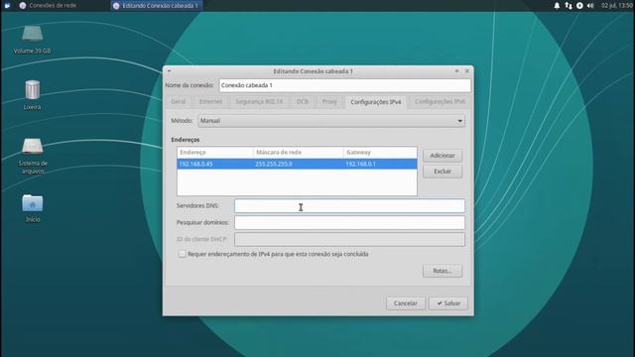Expand the Método dropdown

pyautogui.click(x=331, y=121)
